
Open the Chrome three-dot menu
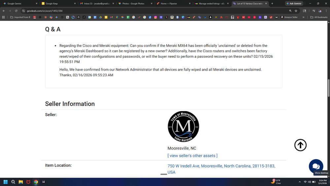point(326,11)
